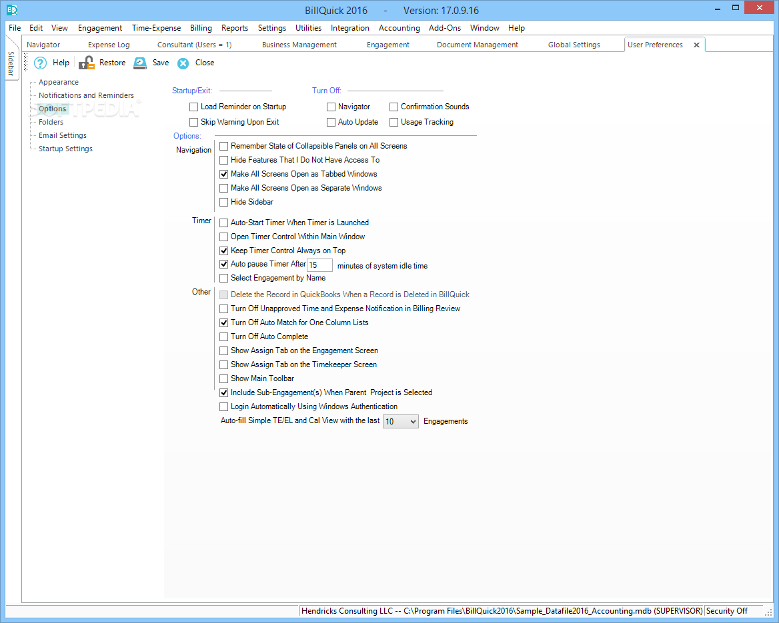
Task: Check Select Engagement by Name
Action: (x=224, y=278)
